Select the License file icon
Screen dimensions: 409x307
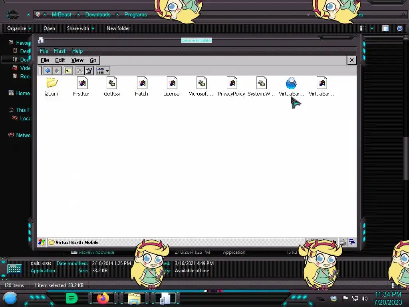tap(171, 87)
